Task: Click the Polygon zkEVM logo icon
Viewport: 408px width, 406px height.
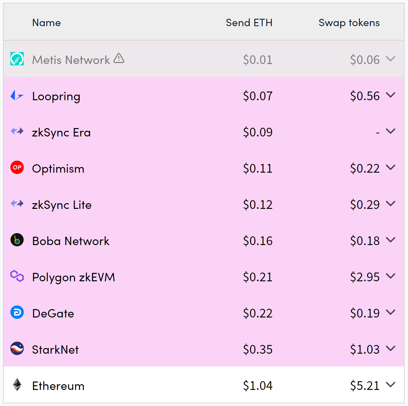Action: [17, 276]
